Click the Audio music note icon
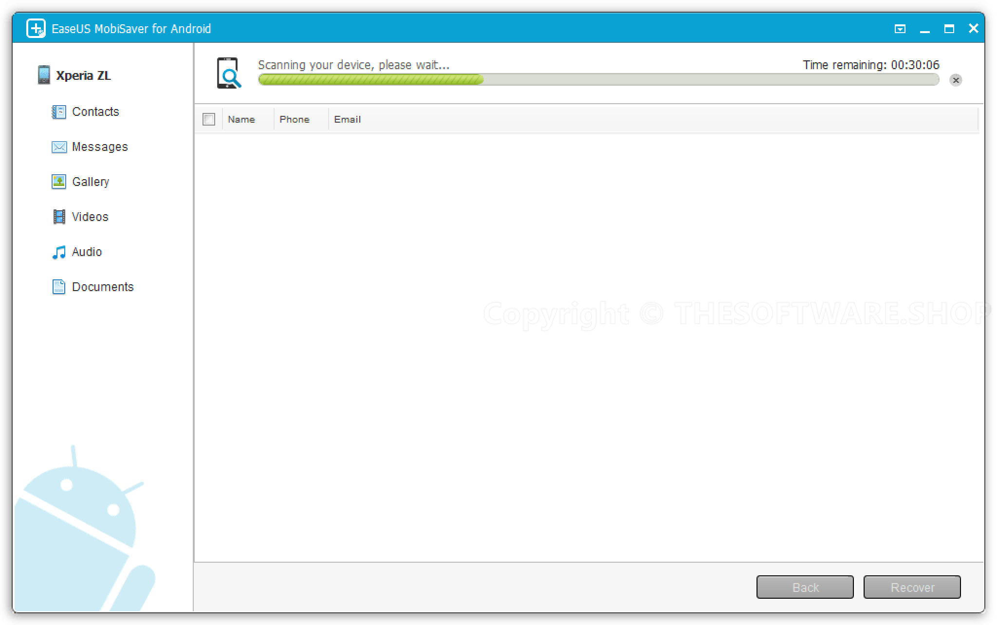Viewport: 997px width, 625px height. pos(59,252)
